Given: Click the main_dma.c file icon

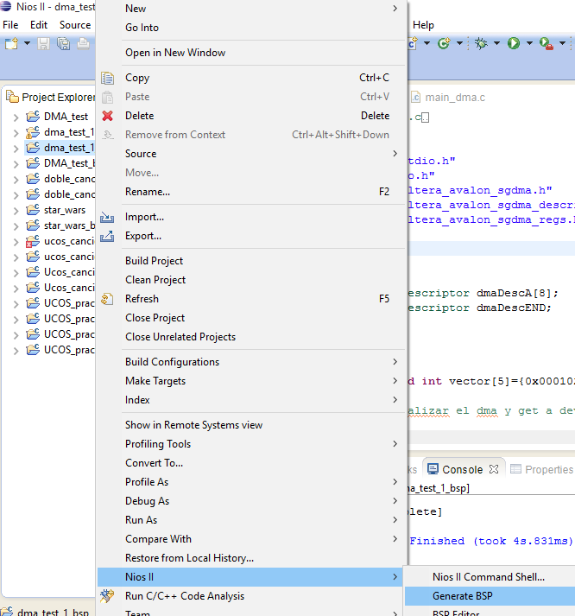Looking at the screenshot, I should [415, 97].
